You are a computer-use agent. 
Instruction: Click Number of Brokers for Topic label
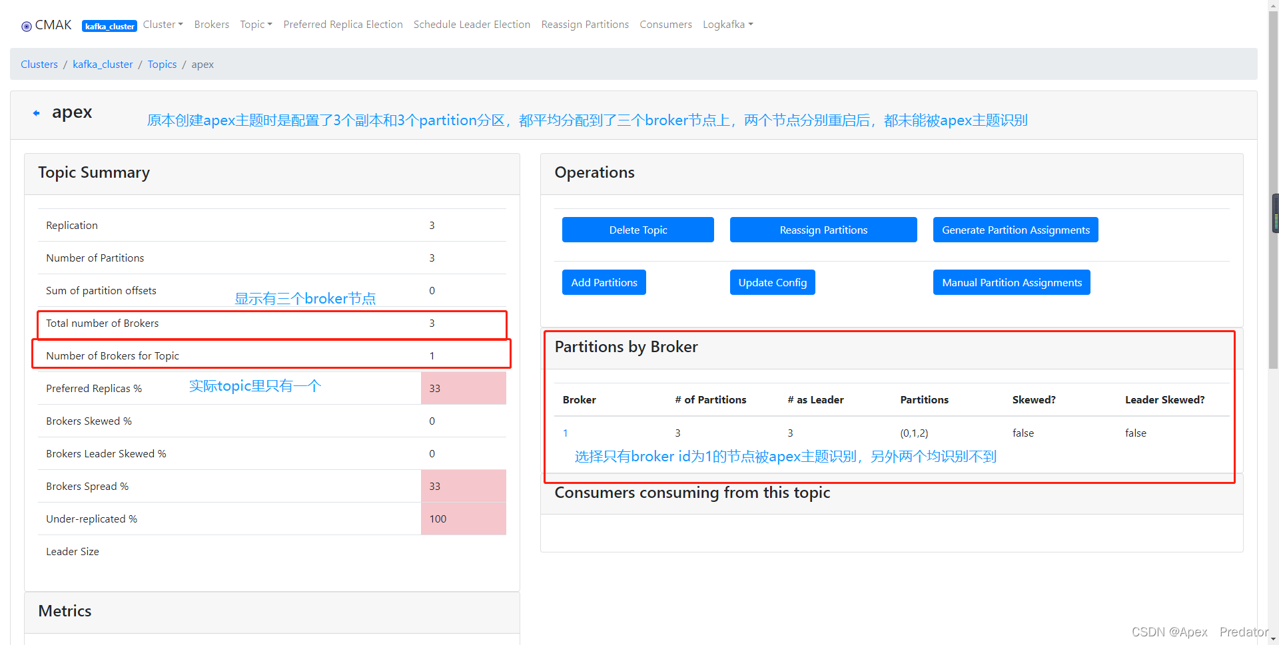[113, 356]
